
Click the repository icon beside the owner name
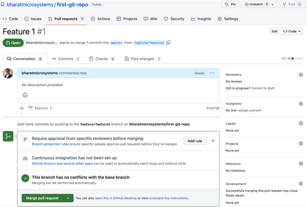pyautogui.click(x=3, y=5)
